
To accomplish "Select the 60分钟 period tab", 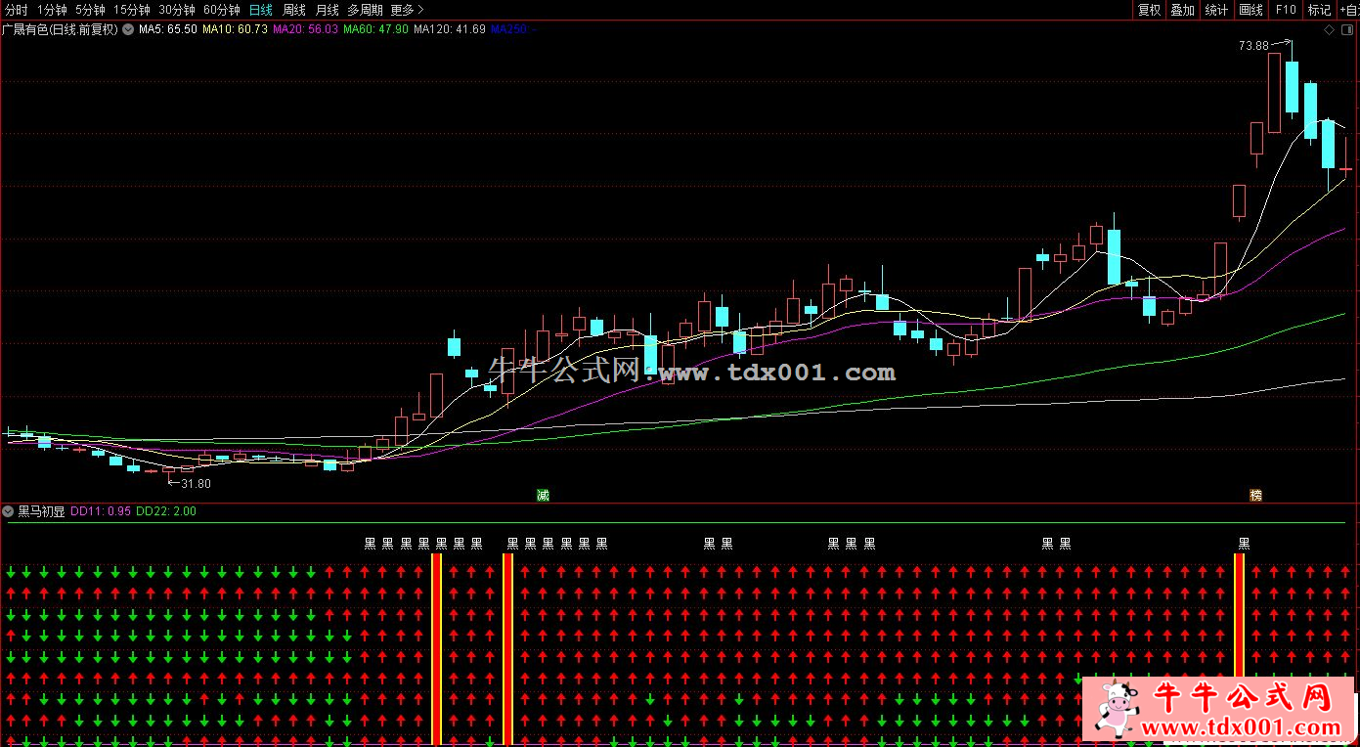I will click(221, 10).
